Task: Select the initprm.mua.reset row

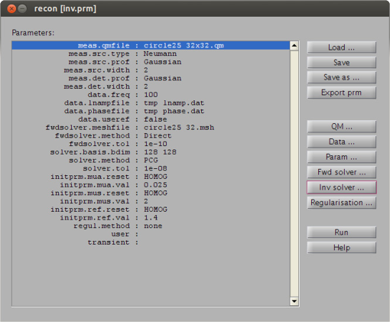Action: pyautogui.click(x=151, y=177)
